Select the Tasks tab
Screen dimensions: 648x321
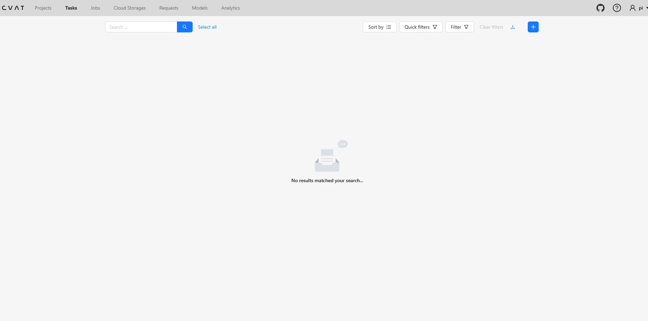[x=71, y=8]
